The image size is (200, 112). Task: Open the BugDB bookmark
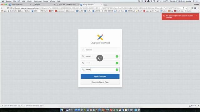click(x=139, y=11)
